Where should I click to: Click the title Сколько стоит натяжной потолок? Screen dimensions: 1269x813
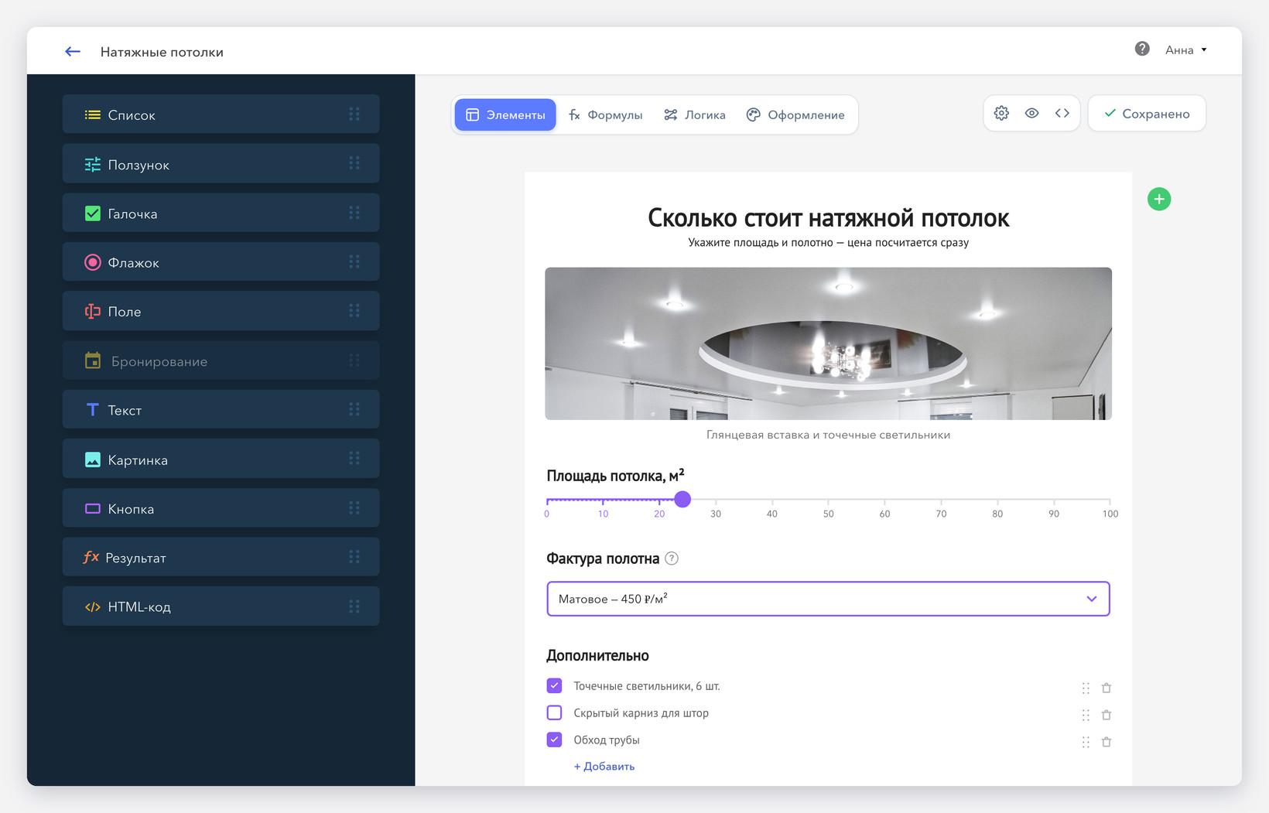pos(828,218)
